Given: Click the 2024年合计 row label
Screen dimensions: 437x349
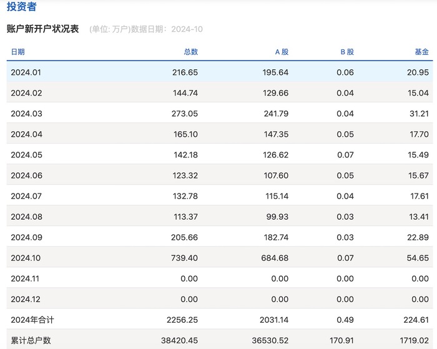Looking at the screenshot, I should [x=32, y=320].
